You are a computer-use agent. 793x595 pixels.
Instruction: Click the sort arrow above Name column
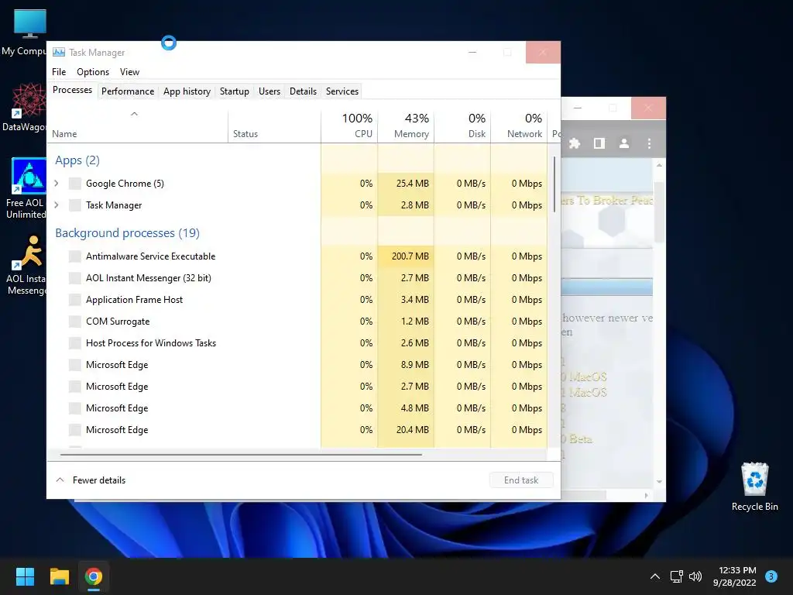[134, 114]
